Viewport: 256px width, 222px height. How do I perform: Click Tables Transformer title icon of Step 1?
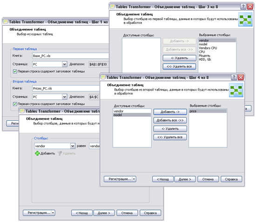(x=6, y=21)
